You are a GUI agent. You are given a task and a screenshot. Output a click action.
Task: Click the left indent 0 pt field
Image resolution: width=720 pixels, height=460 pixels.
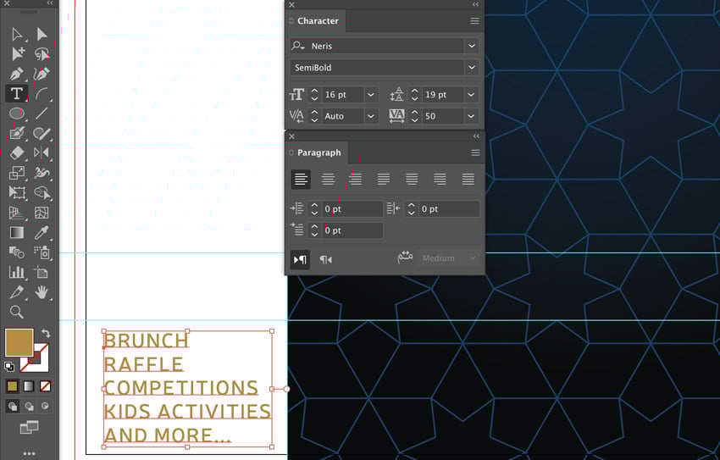[352, 209]
